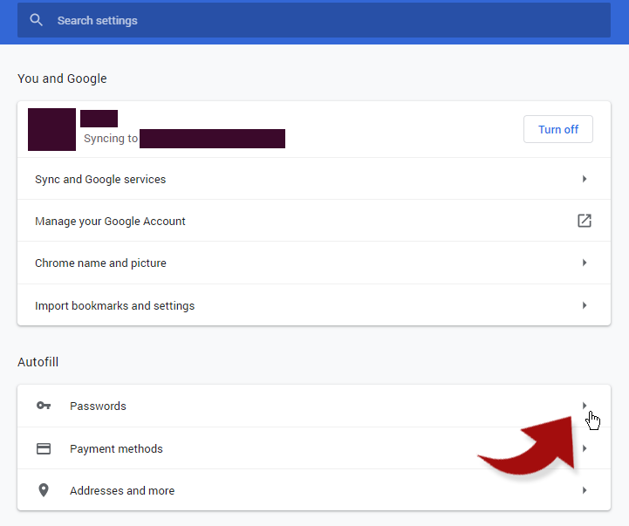
Task: Open Addresses and more
Action: [x=314, y=490]
